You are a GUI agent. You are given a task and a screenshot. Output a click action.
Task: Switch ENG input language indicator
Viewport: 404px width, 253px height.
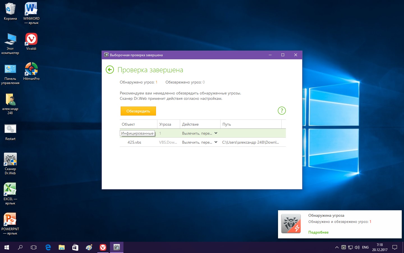365,247
